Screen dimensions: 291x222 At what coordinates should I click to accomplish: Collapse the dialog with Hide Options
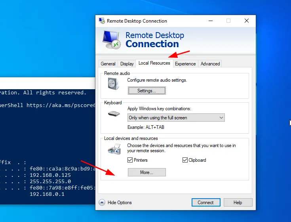(102, 203)
